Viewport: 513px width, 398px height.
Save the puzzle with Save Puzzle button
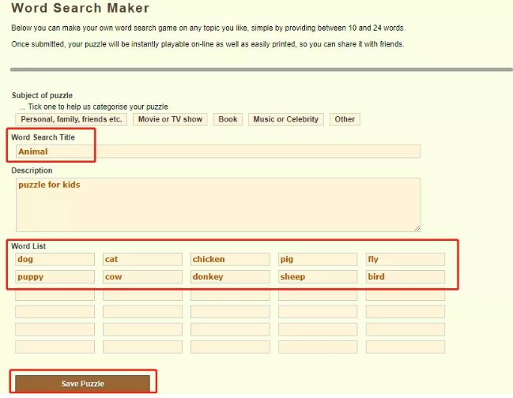coord(82,384)
